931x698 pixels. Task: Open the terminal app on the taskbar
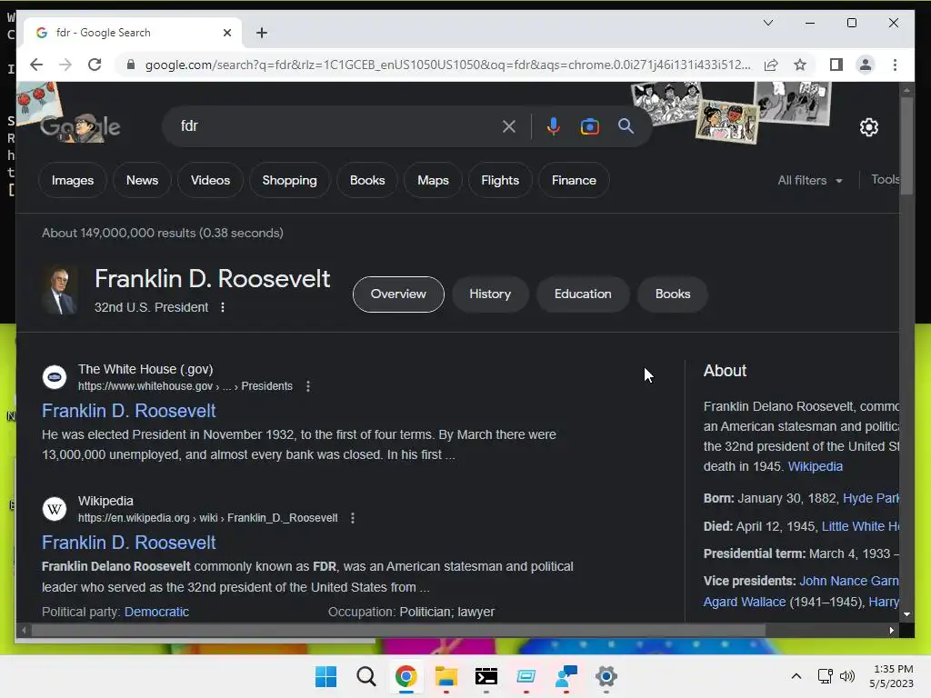(486, 676)
